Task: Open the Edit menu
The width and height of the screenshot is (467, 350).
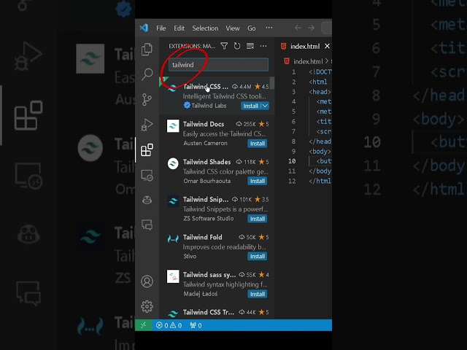Action: 179,28
